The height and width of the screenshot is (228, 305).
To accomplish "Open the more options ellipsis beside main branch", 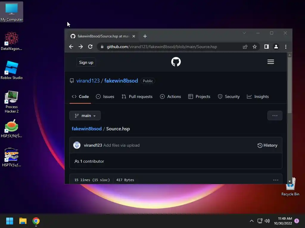I will click(x=275, y=115).
